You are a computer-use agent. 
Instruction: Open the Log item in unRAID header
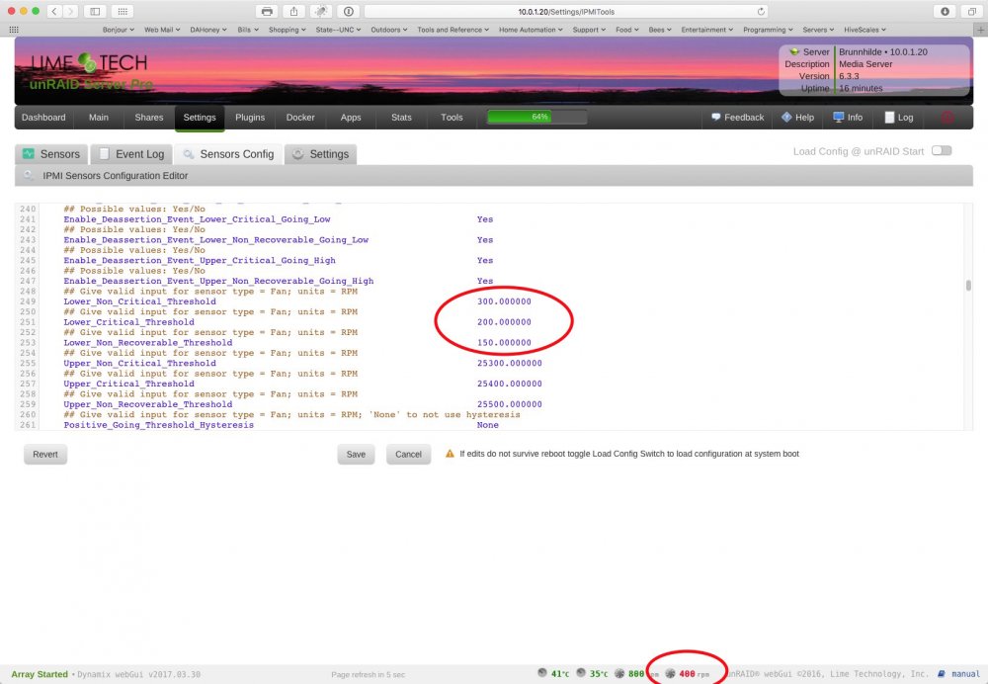[x=898, y=118]
